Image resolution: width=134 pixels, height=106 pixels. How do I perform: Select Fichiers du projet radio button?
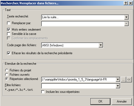(x=7, y=70)
